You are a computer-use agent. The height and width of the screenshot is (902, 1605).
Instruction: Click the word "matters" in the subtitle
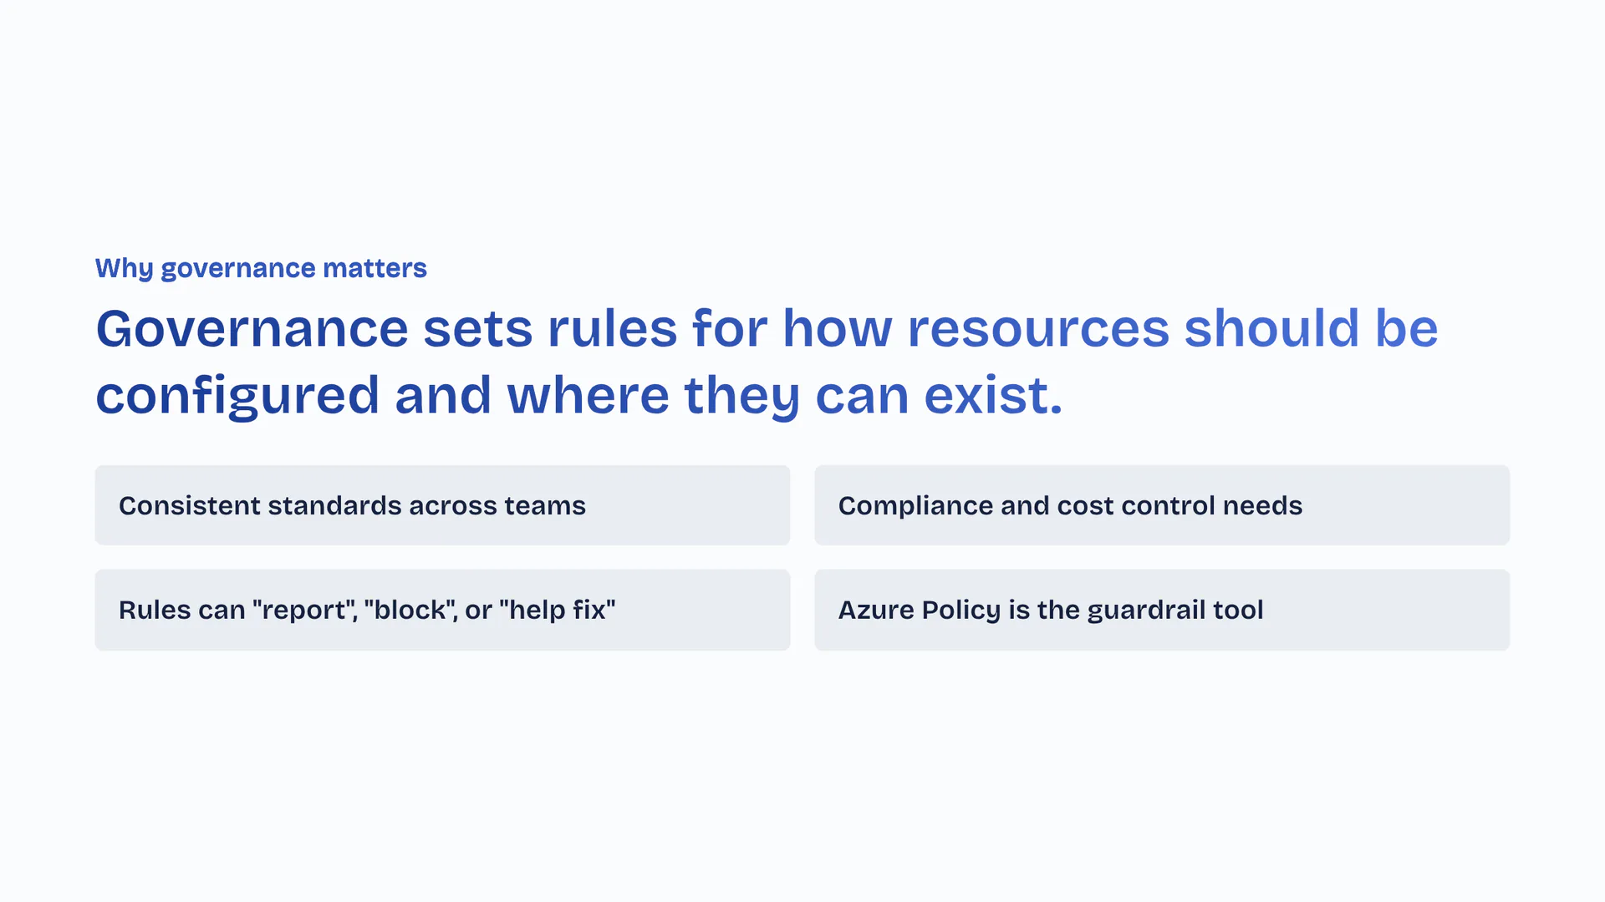click(374, 268)
